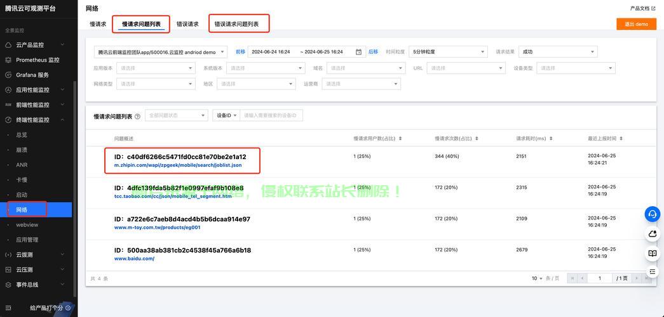Click the 事件总线 sidebar icon

click(8, 285)
